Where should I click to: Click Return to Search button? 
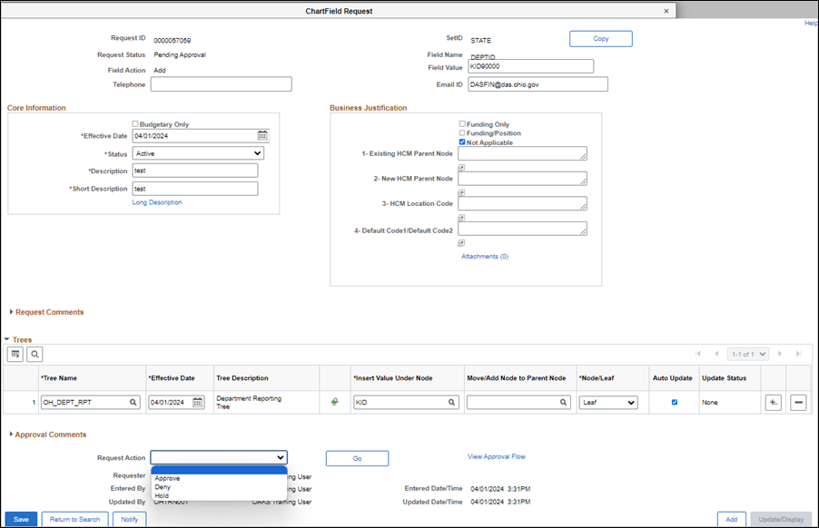coord(74,520)
